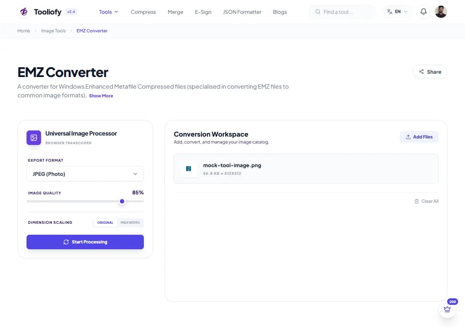Click the crown rewards badge icon
This screenshot has width=465, height=327.
click(447, 309)
